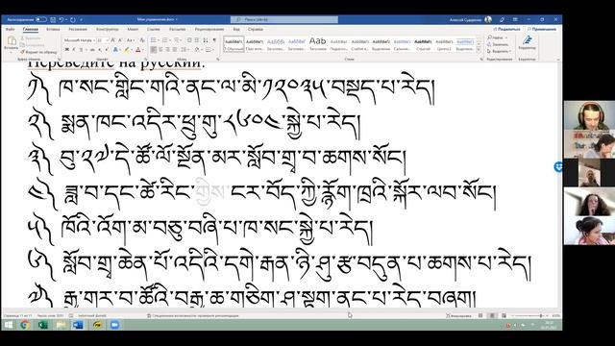Open the Файл menu tab
Screen dimensions: 615x346
(11, 30)
